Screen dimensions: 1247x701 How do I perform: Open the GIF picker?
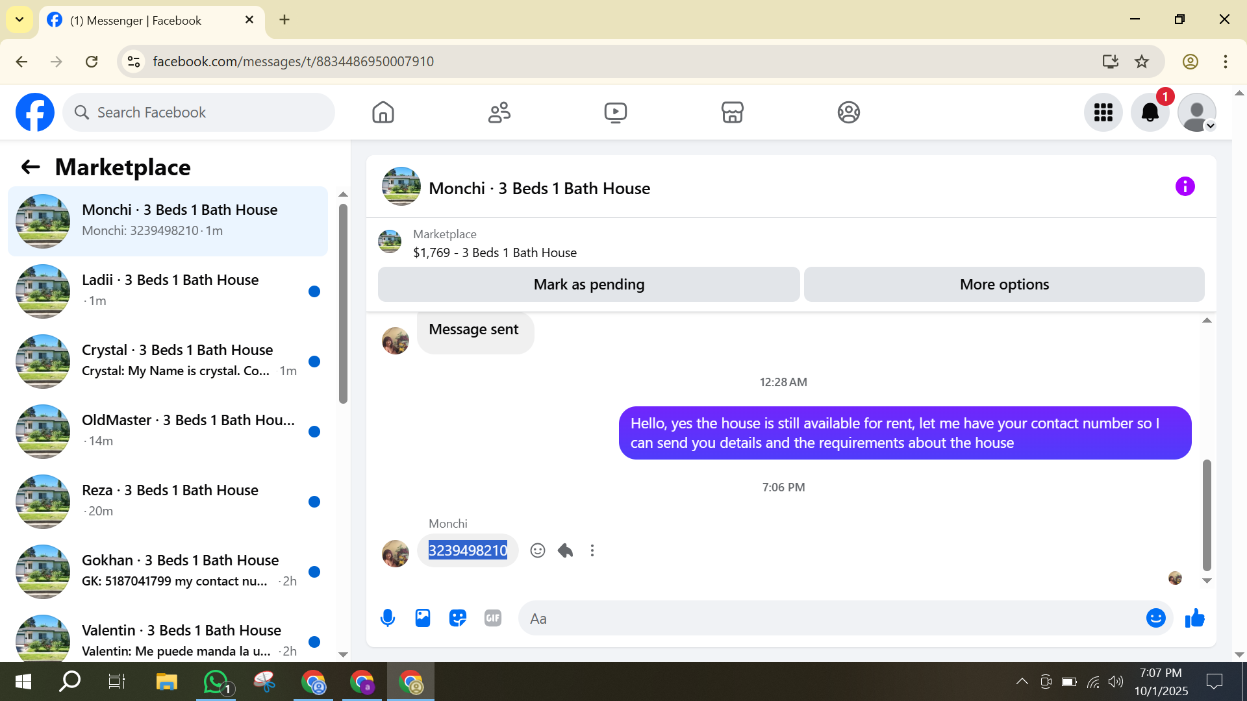coord(493,618)
